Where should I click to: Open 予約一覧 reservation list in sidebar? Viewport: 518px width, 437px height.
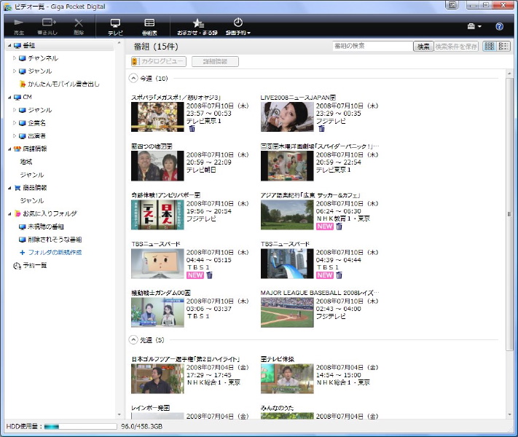[33, 265]
